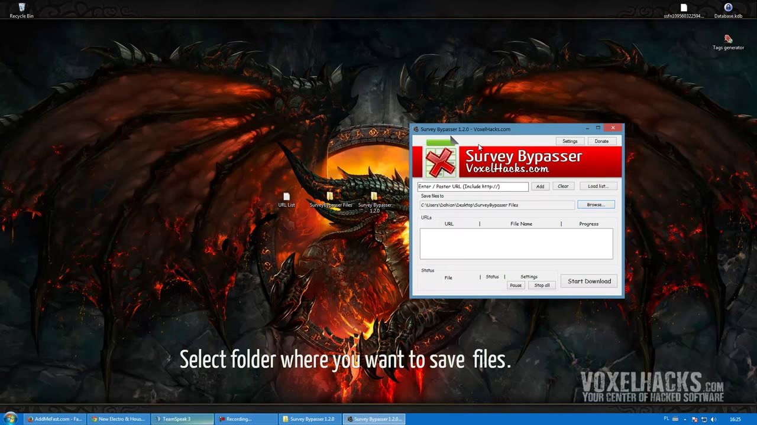Click the Survey Bypasser title bar app icon

tap(416, 129)
